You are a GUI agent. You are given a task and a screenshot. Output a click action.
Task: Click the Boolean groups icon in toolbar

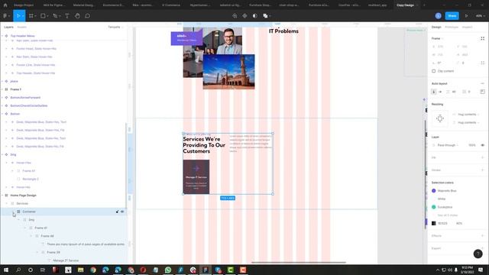(265, 15)
